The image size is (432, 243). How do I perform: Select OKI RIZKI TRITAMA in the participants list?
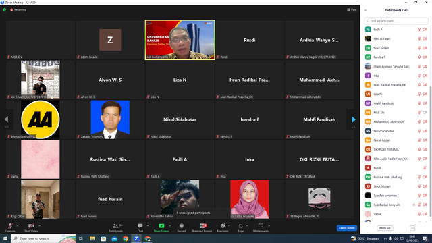tap(396, 149)
